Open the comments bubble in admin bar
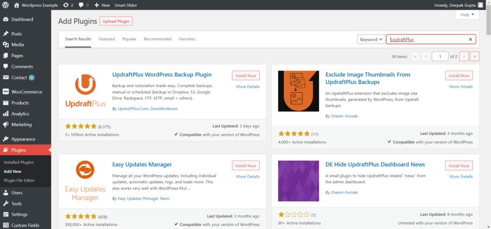491x229 pixels. click(81, 5)
